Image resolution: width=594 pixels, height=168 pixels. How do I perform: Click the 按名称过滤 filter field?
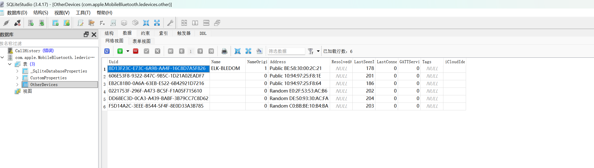coord(49,43)
